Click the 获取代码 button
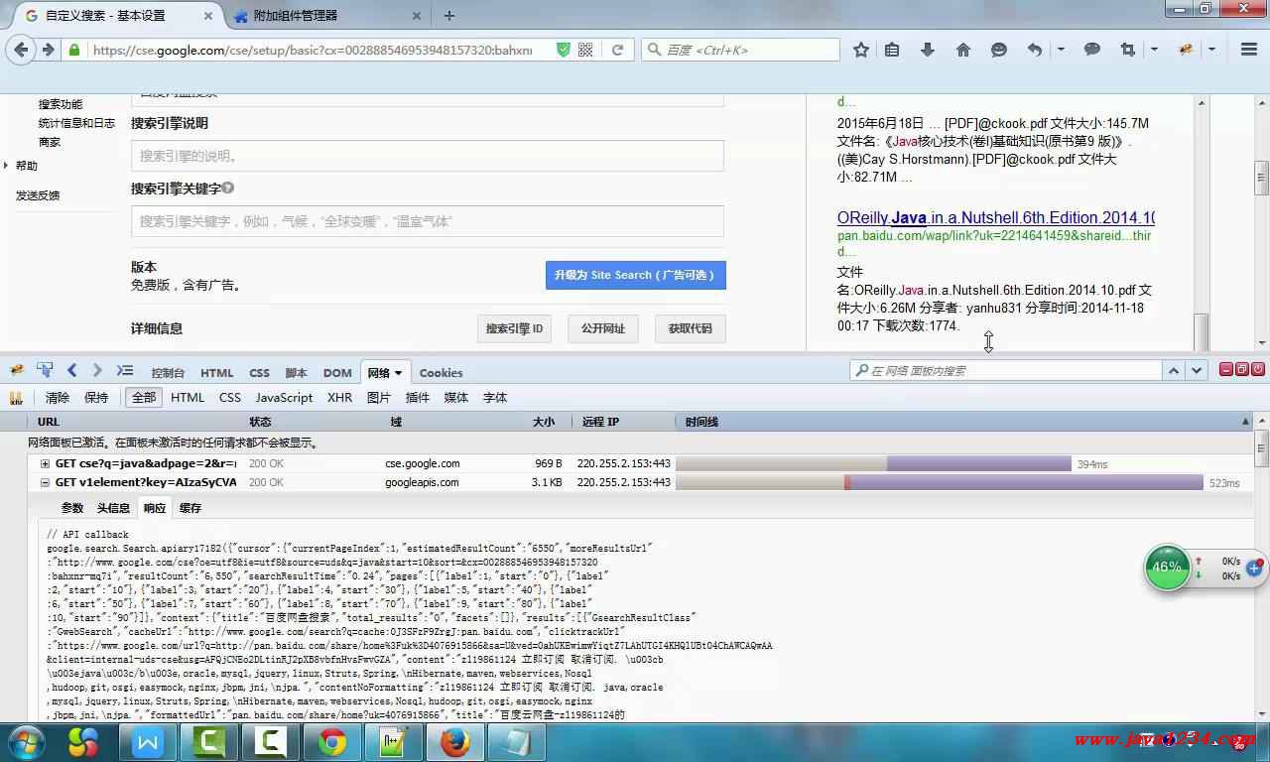The width and height of the screenshot is (1270, 762). (690, 328)
